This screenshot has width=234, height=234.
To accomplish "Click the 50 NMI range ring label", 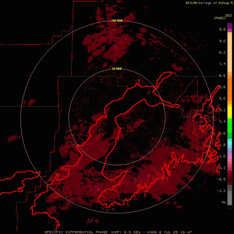I will tap(117, 69).
